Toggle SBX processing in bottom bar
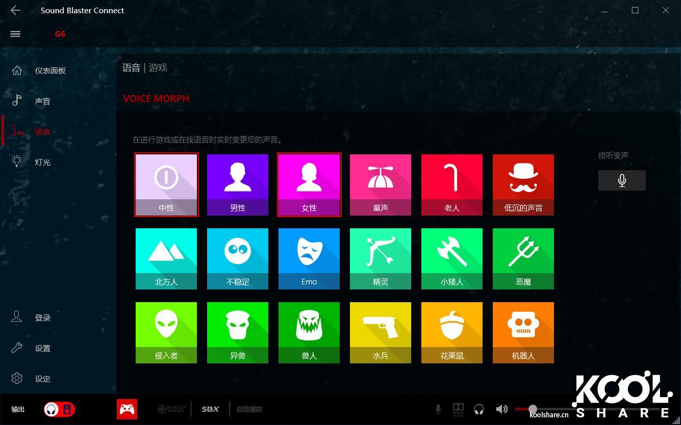The image size is (681, 425). coord(210,409)
